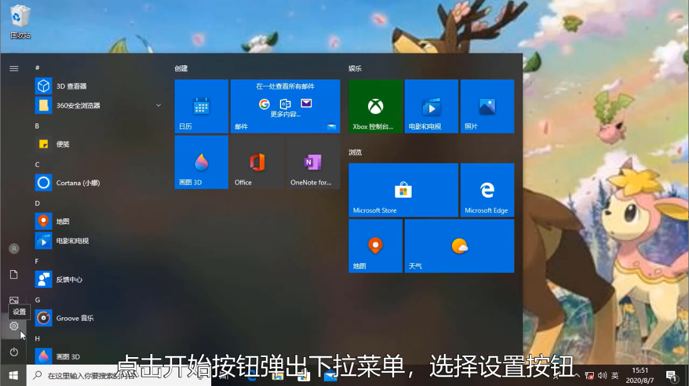Image resolution: width=689 pixels, height=386 pixels.
Task: Expand the chevron next to 360安全浏览器
Action: pyautogui.click(x=158, y=105)
